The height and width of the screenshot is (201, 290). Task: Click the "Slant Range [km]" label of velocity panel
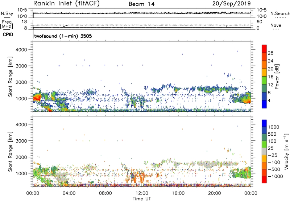coord(10,152)
